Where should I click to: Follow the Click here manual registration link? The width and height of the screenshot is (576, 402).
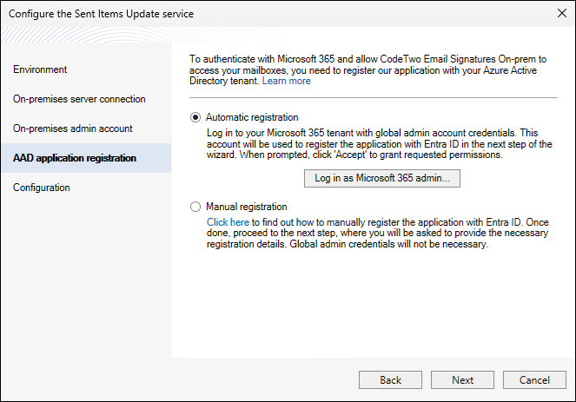click(x=228, y=222)
